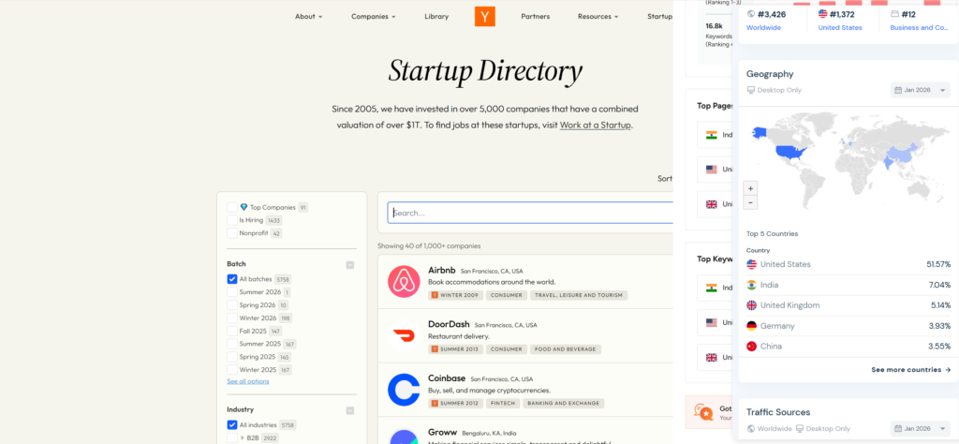Follow the Work at a Startup link
Image resolution: width=959 pixels, height=444 pixels.
[595, 125]
